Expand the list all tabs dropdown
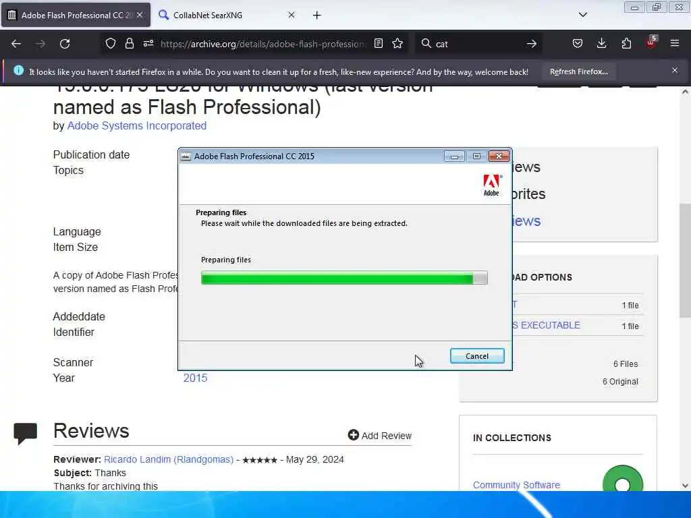691x518 pixels. click(582, 15)
